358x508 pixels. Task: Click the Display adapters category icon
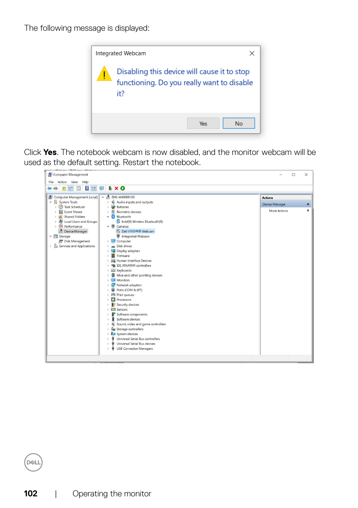(113, 251)
